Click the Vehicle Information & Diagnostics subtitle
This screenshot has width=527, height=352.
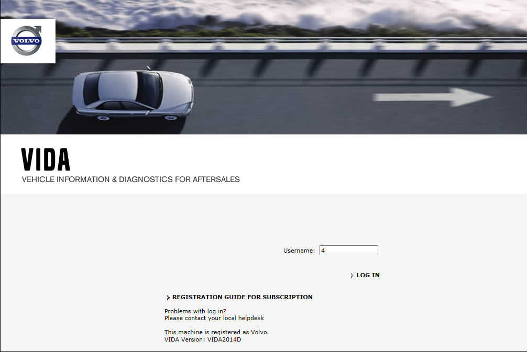(x=130, y=179)
